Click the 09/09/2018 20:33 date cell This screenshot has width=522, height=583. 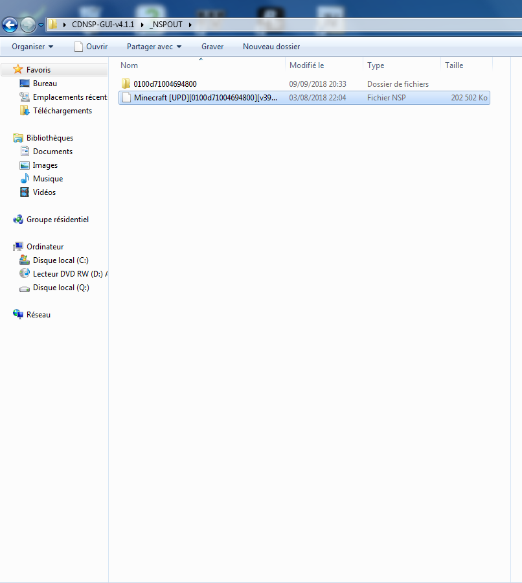pos(317,84)
